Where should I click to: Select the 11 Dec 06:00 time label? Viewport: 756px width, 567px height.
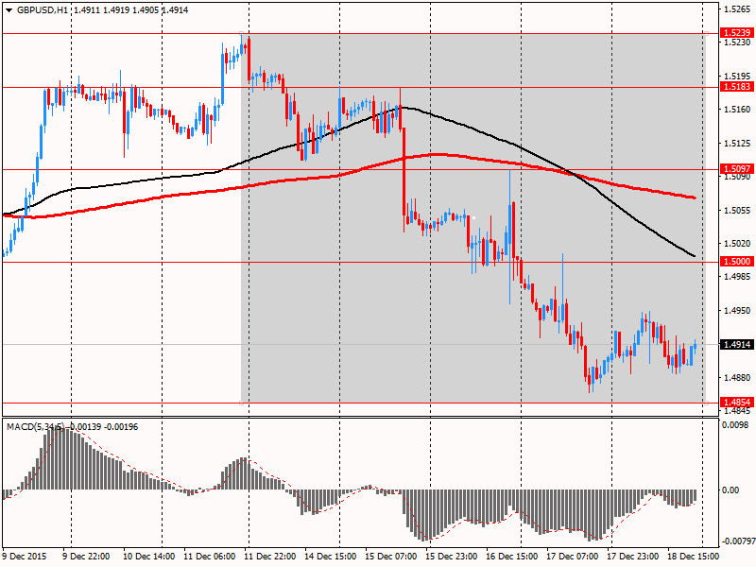[209, 556]
